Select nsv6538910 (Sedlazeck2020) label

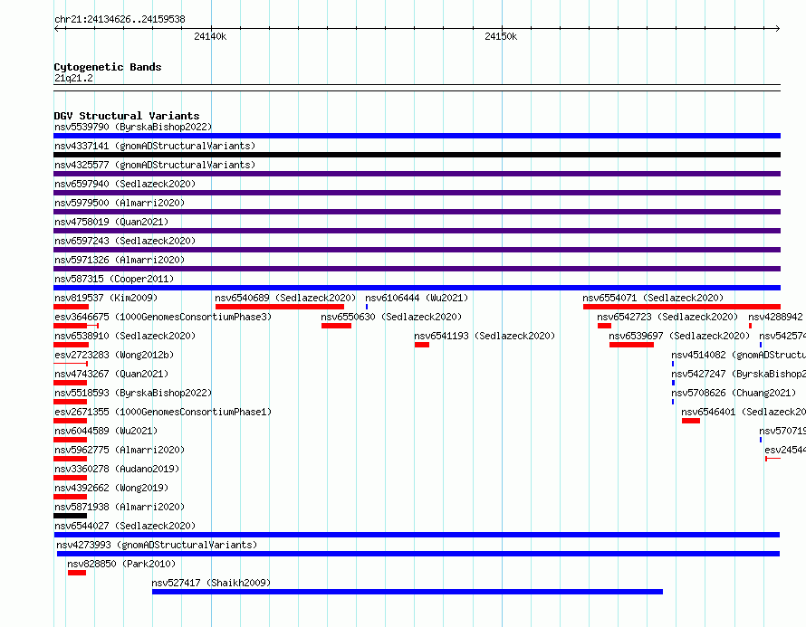pos(125,336)
